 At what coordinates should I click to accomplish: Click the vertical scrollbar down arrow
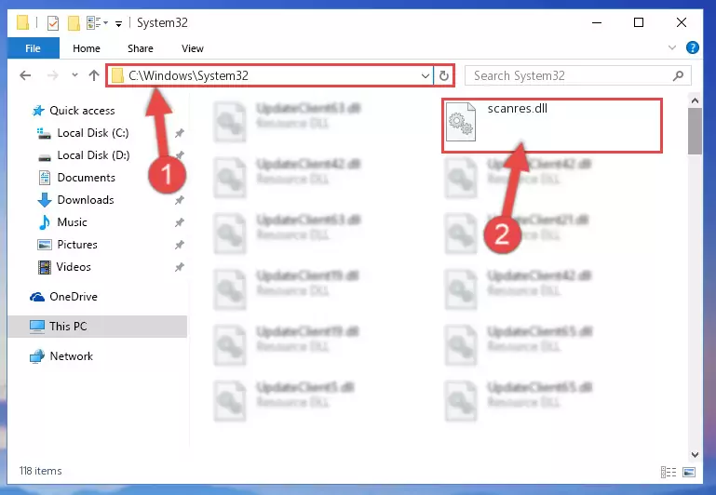pos(695,454)
